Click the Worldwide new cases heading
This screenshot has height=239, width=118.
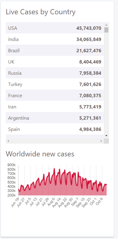point(40,154)
